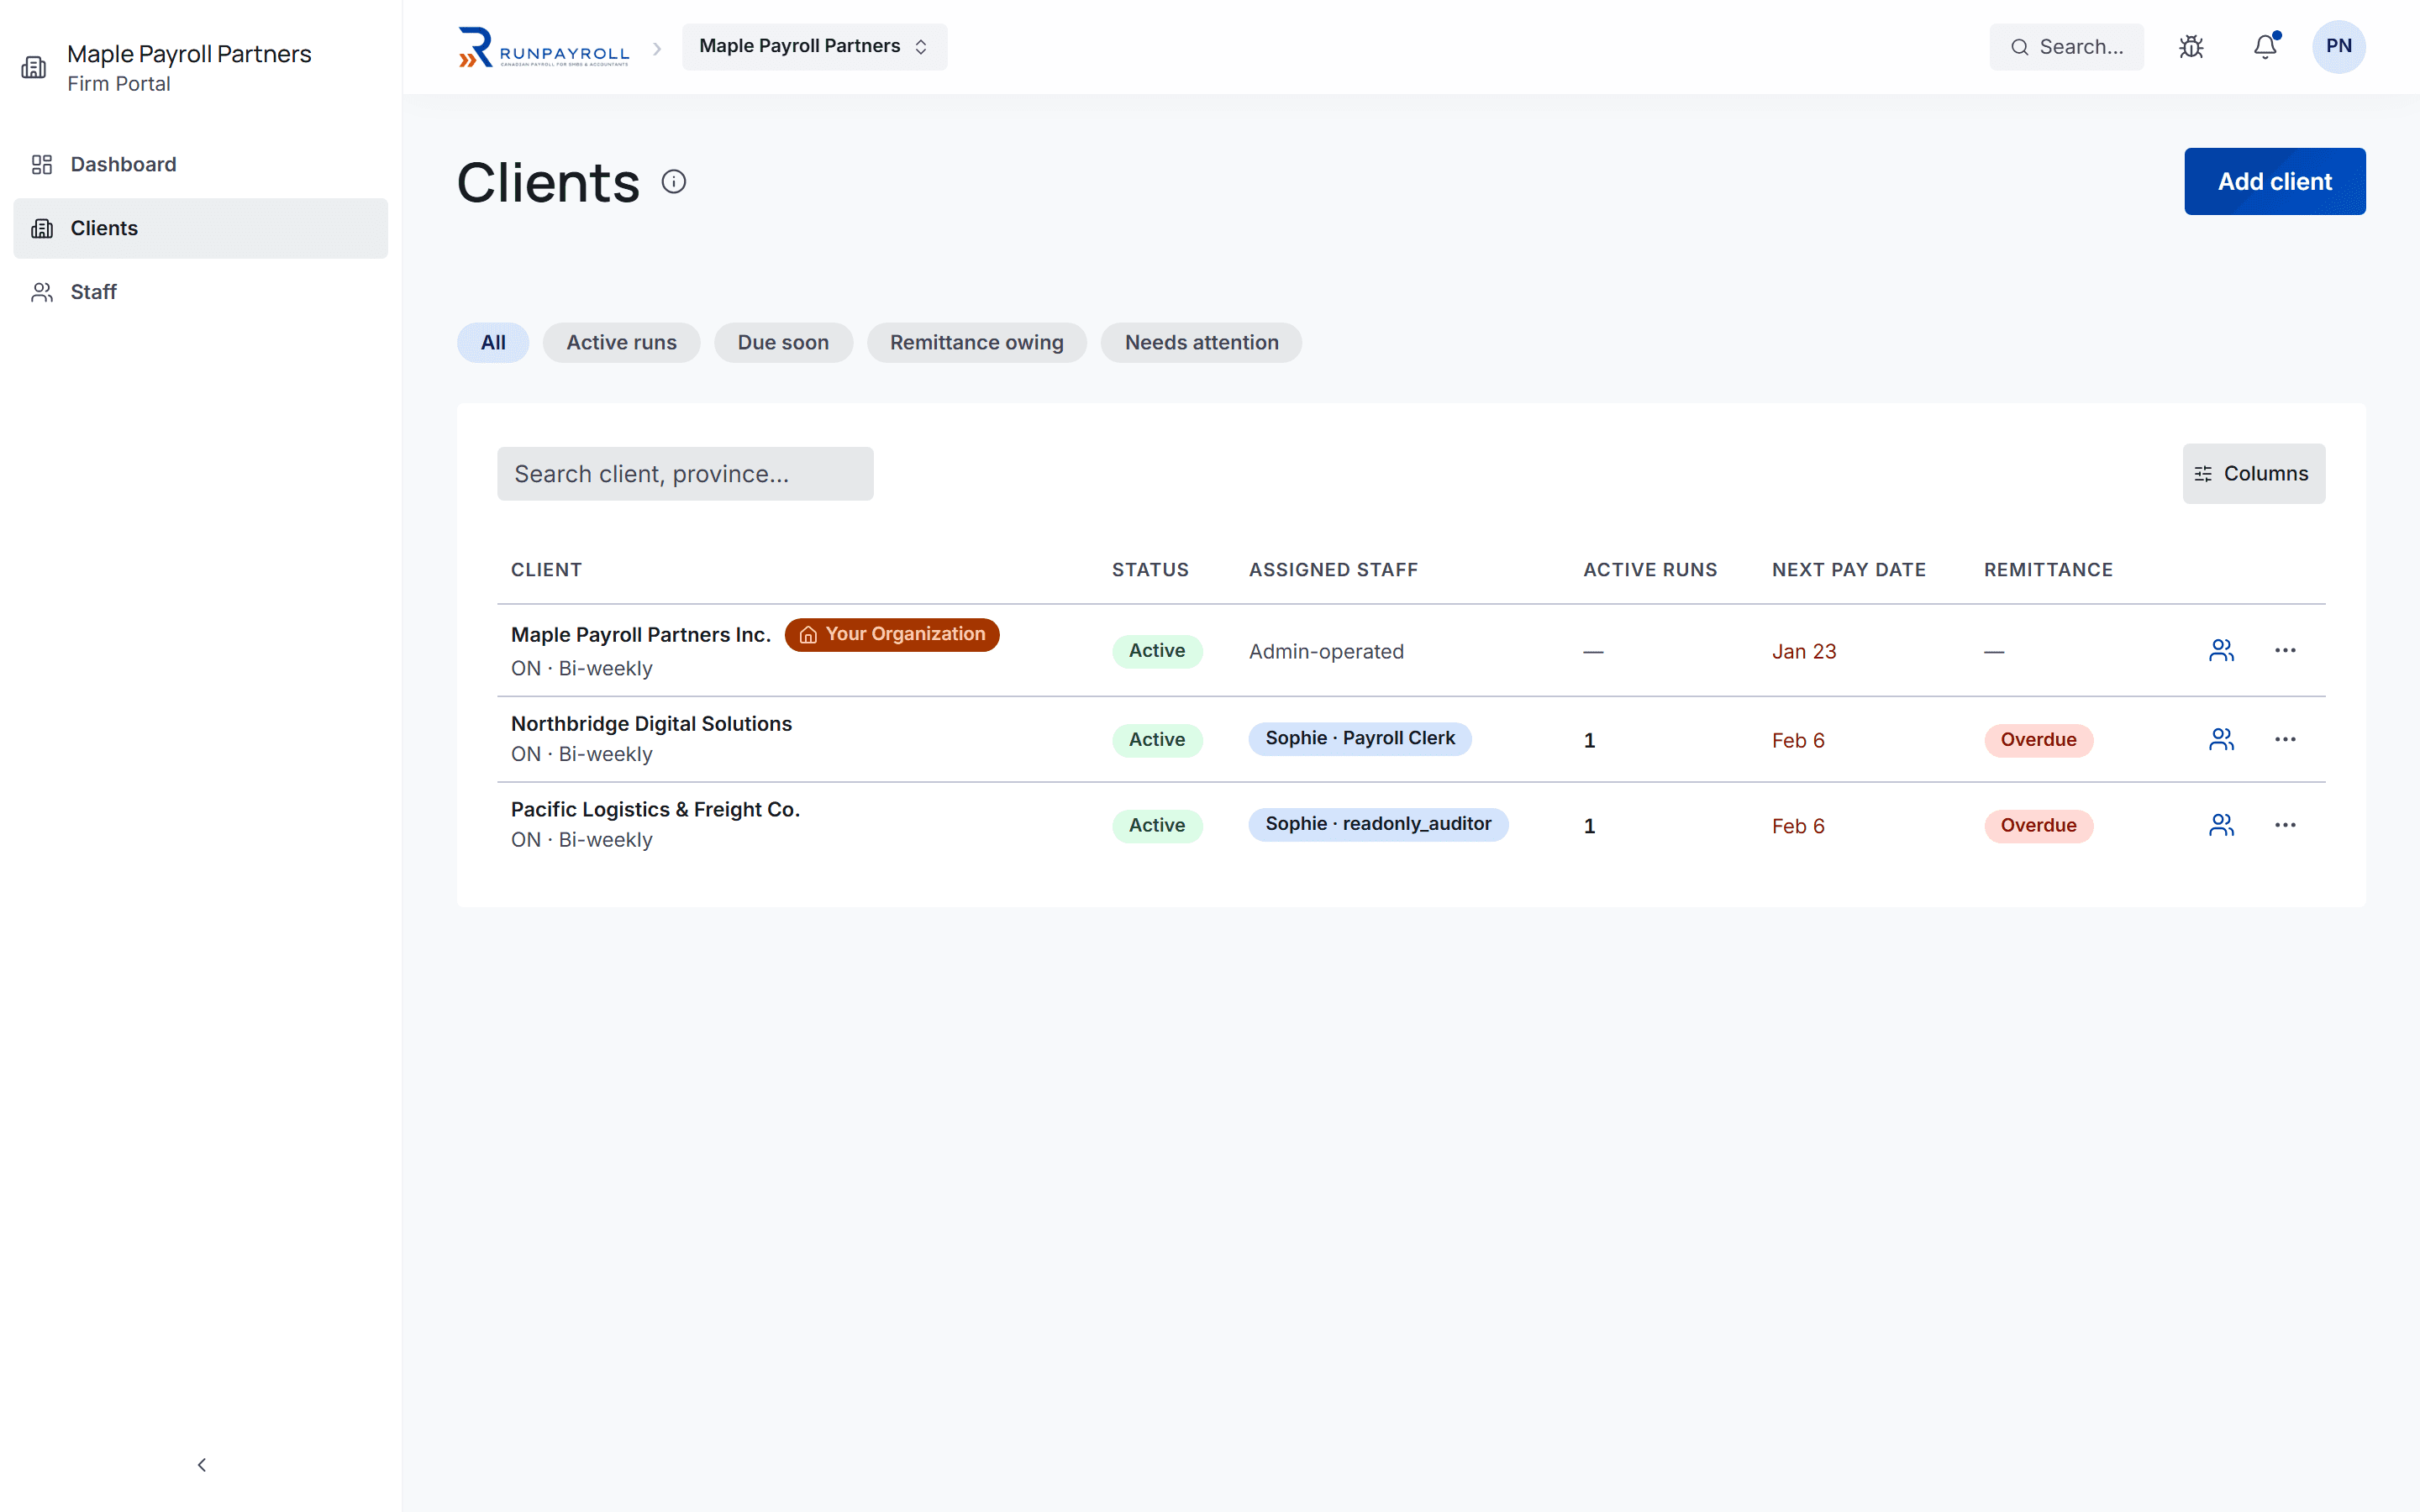Select the Active runs filter
The width and height of the screenshot is (2420, 1512).
point(621,343)
